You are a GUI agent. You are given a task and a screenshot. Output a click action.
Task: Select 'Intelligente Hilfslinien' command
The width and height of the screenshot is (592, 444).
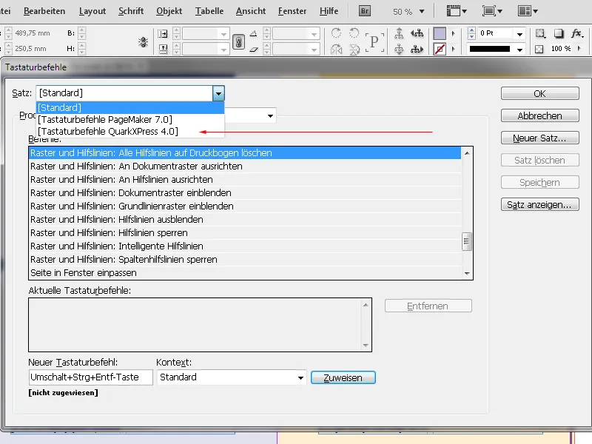245,246
